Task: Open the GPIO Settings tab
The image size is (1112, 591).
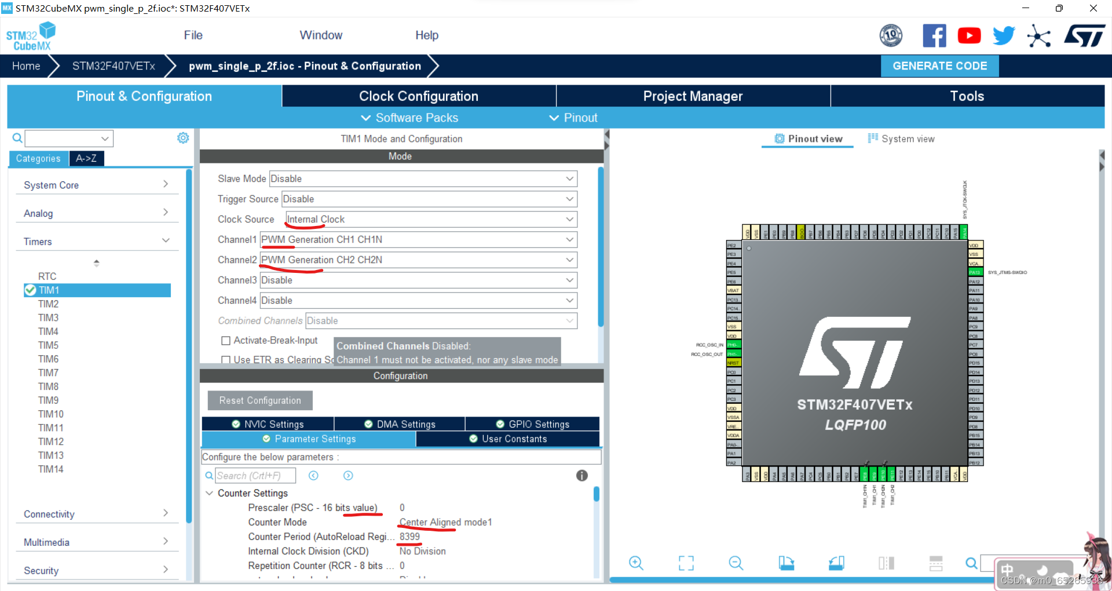Action: [x=532, y=424]
